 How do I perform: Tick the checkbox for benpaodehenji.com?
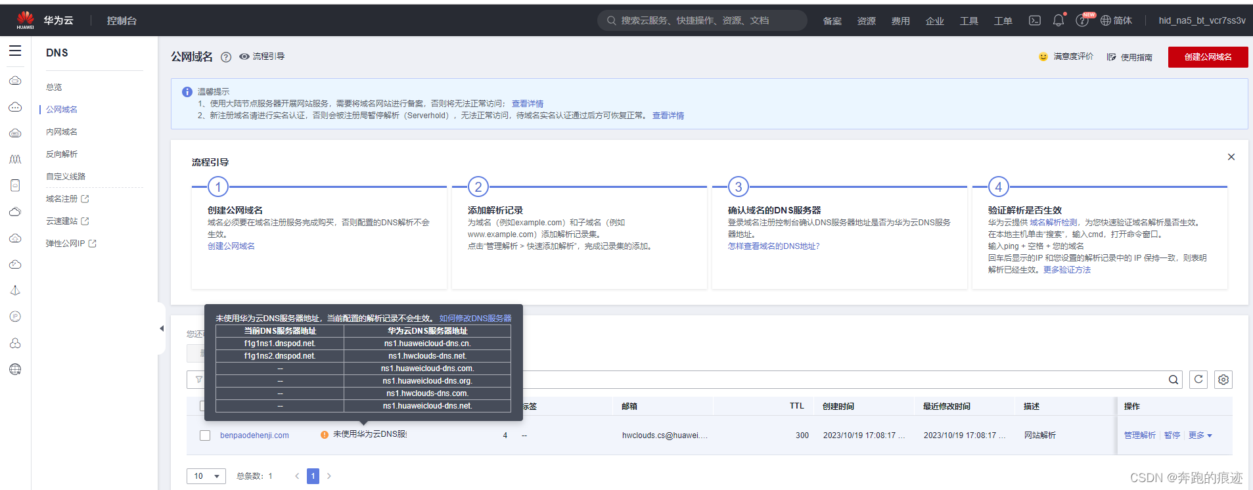pyautogui.click(x=205, y=435)
